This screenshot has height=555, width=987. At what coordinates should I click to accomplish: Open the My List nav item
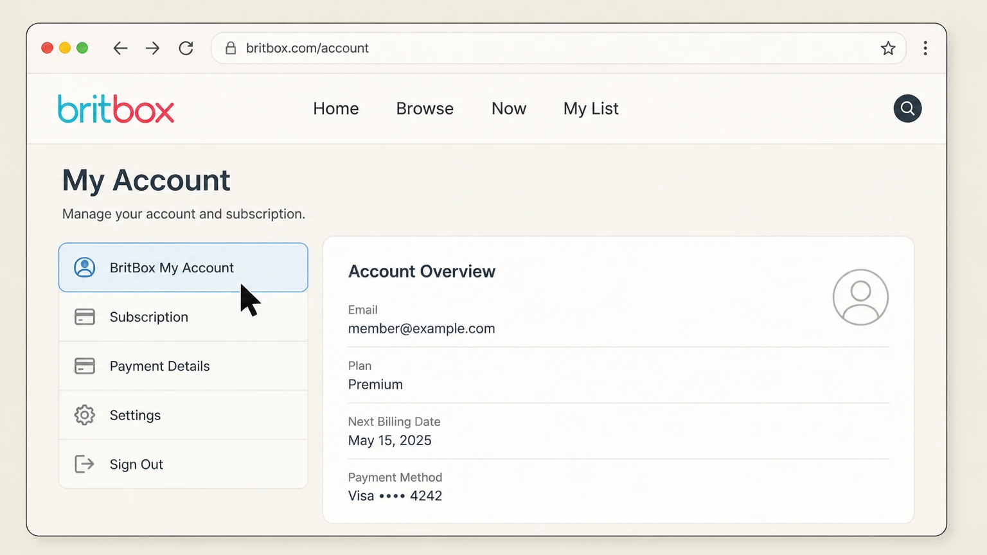coord(591,109)
